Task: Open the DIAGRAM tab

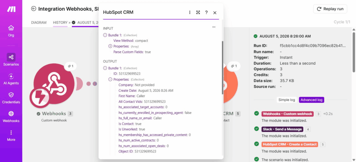Action: coord(39,22)
